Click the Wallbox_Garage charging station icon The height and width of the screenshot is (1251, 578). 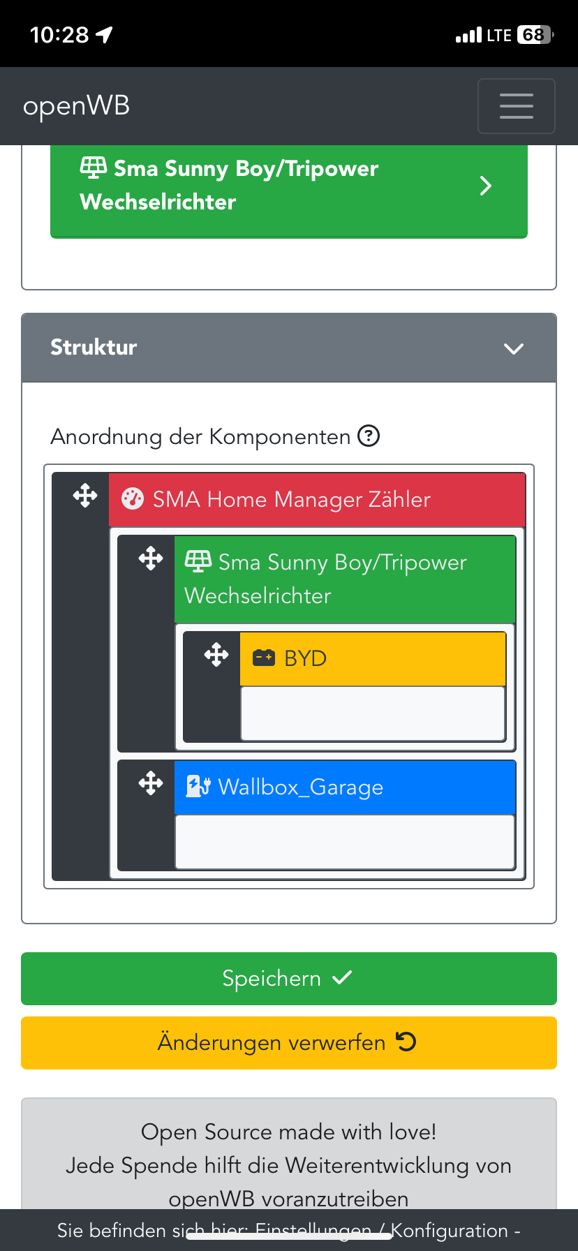coord(198,787)
